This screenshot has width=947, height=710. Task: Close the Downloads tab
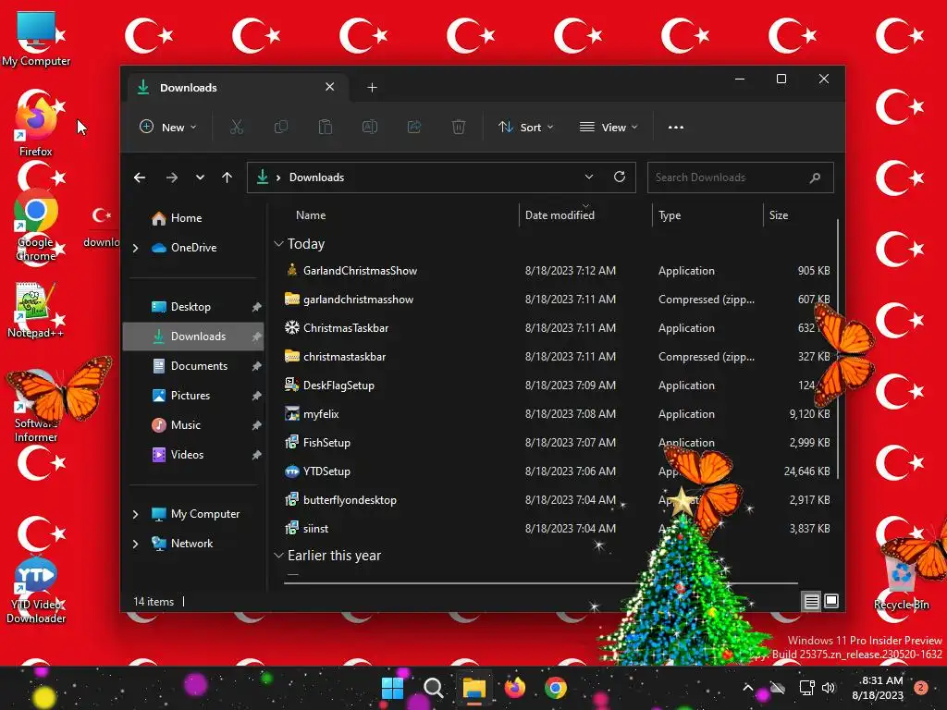point(330,87)
